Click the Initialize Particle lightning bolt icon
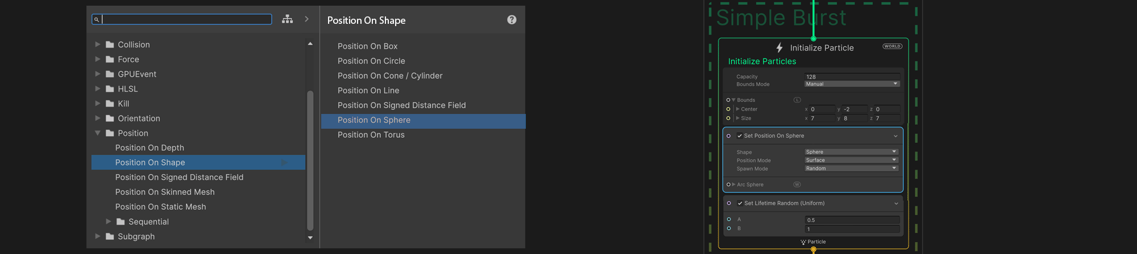 (779, 48)
